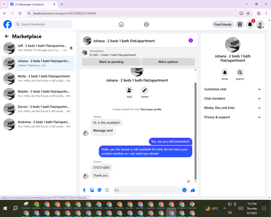Open the Windows notification center icon
The image size is (271, 217).
point(264,208)
